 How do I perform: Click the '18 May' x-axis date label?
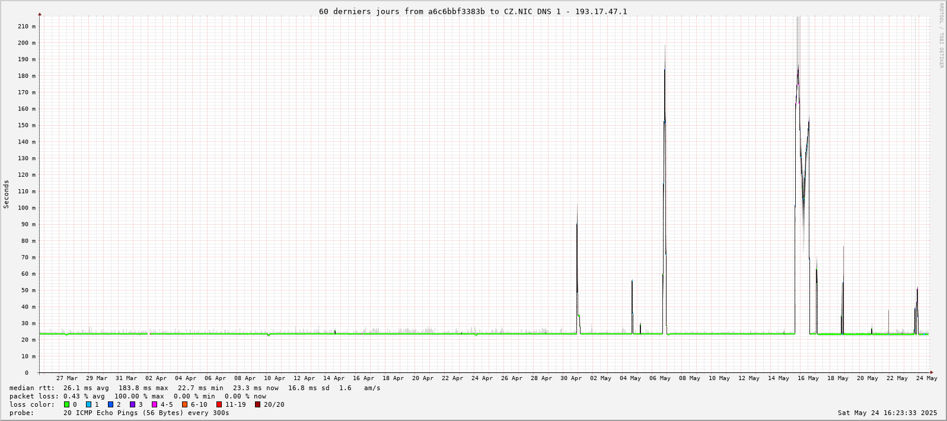(838, 378)
